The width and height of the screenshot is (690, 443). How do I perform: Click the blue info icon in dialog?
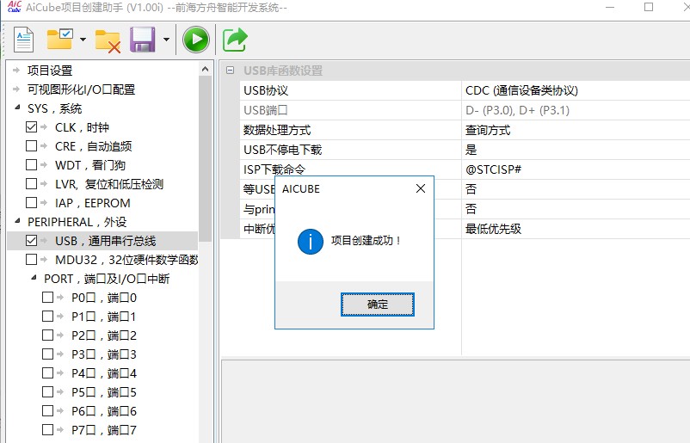311,242
